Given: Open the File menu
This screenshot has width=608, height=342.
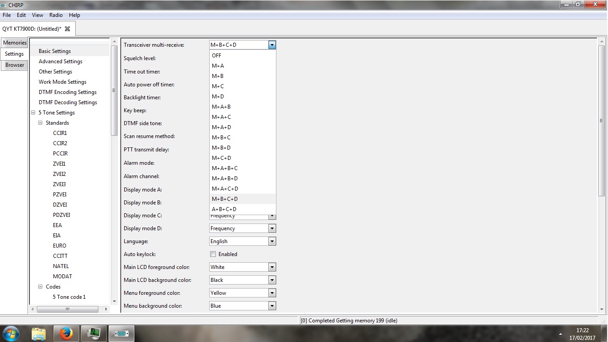Looking at the screenshot, I should click(x=7, y=15).
